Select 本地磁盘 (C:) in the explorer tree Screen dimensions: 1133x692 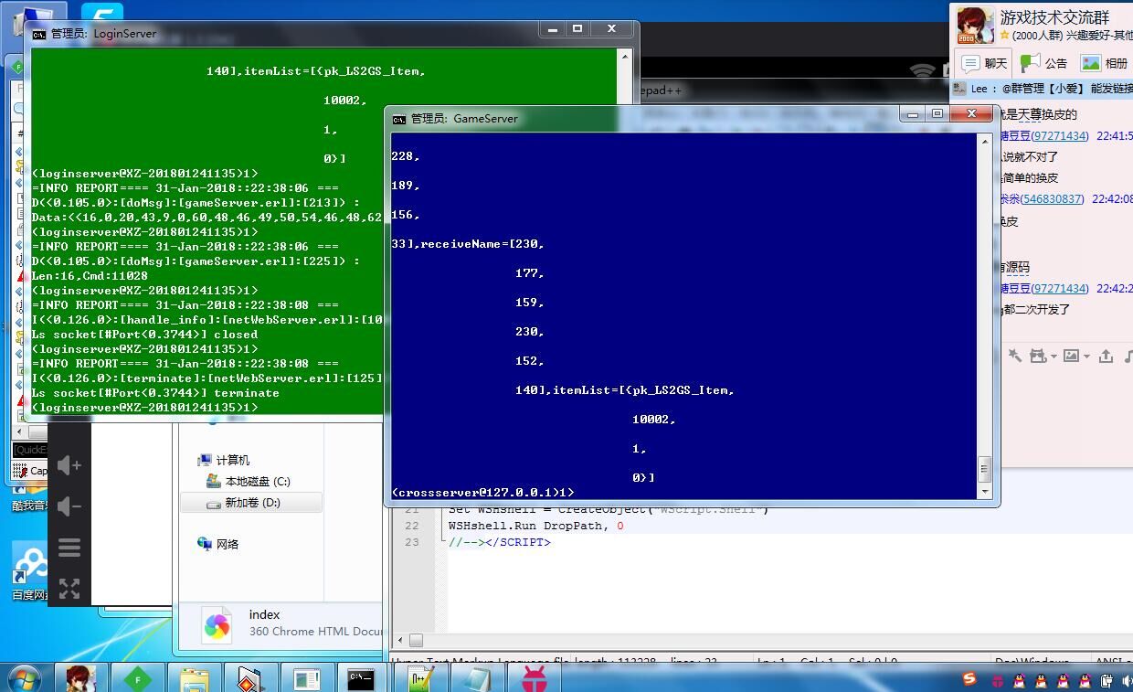257,481
